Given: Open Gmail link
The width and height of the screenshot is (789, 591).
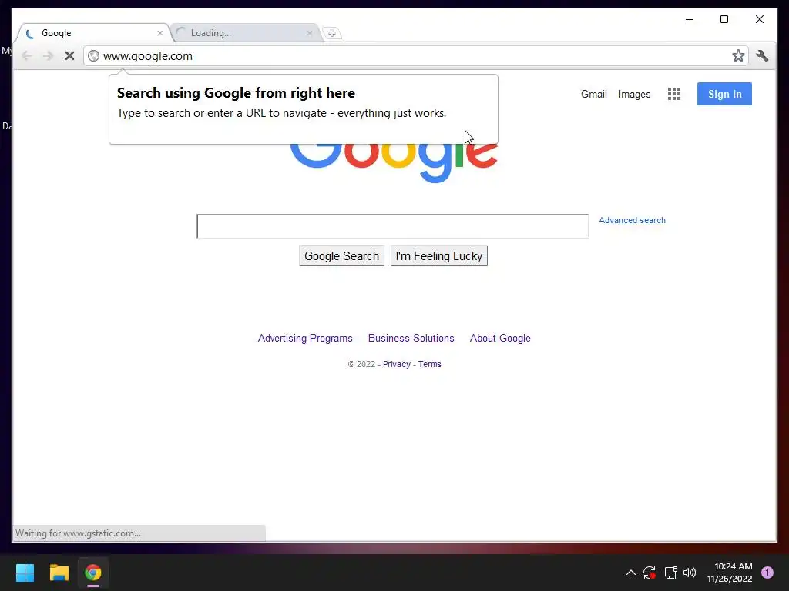Looking at the screenshot, I should [594, 94].
